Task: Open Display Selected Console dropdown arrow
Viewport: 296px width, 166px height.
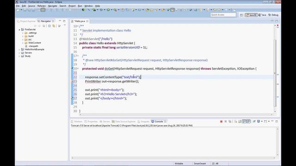Action: coord(262,122)
